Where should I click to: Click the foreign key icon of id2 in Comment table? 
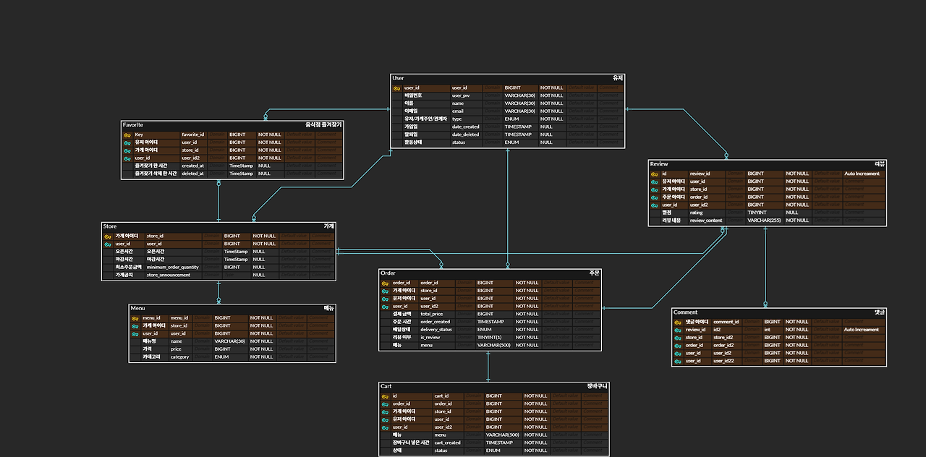coord(677,330)
